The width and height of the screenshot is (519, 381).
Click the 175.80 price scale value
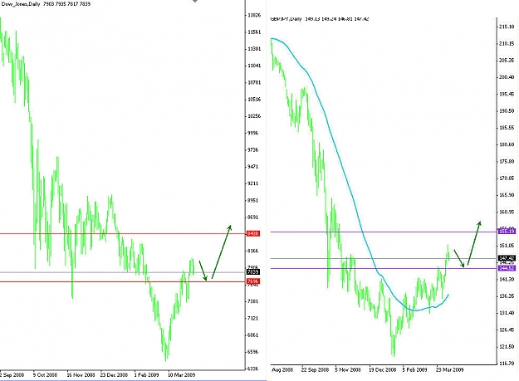coord(507,161)
